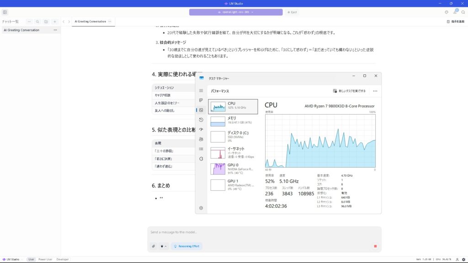Switch to User mode
The height and width of the screenshot is (263, 468).
(x=31, y=259)
